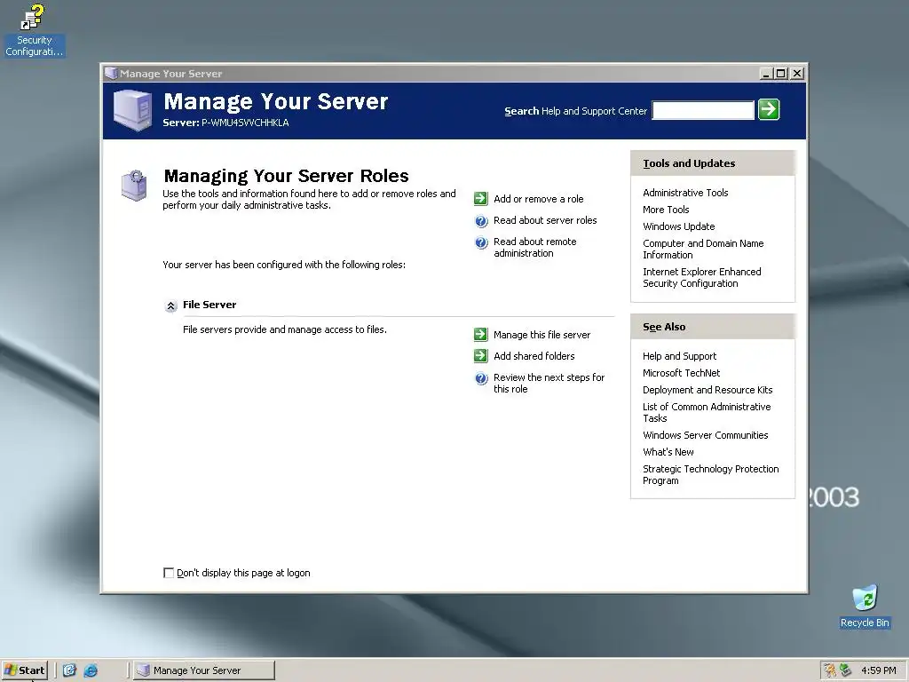Image resolution: width=909 pixels, height=682 pixels.
Task: Click the security keys tray icon
Action: coord(830,670)
